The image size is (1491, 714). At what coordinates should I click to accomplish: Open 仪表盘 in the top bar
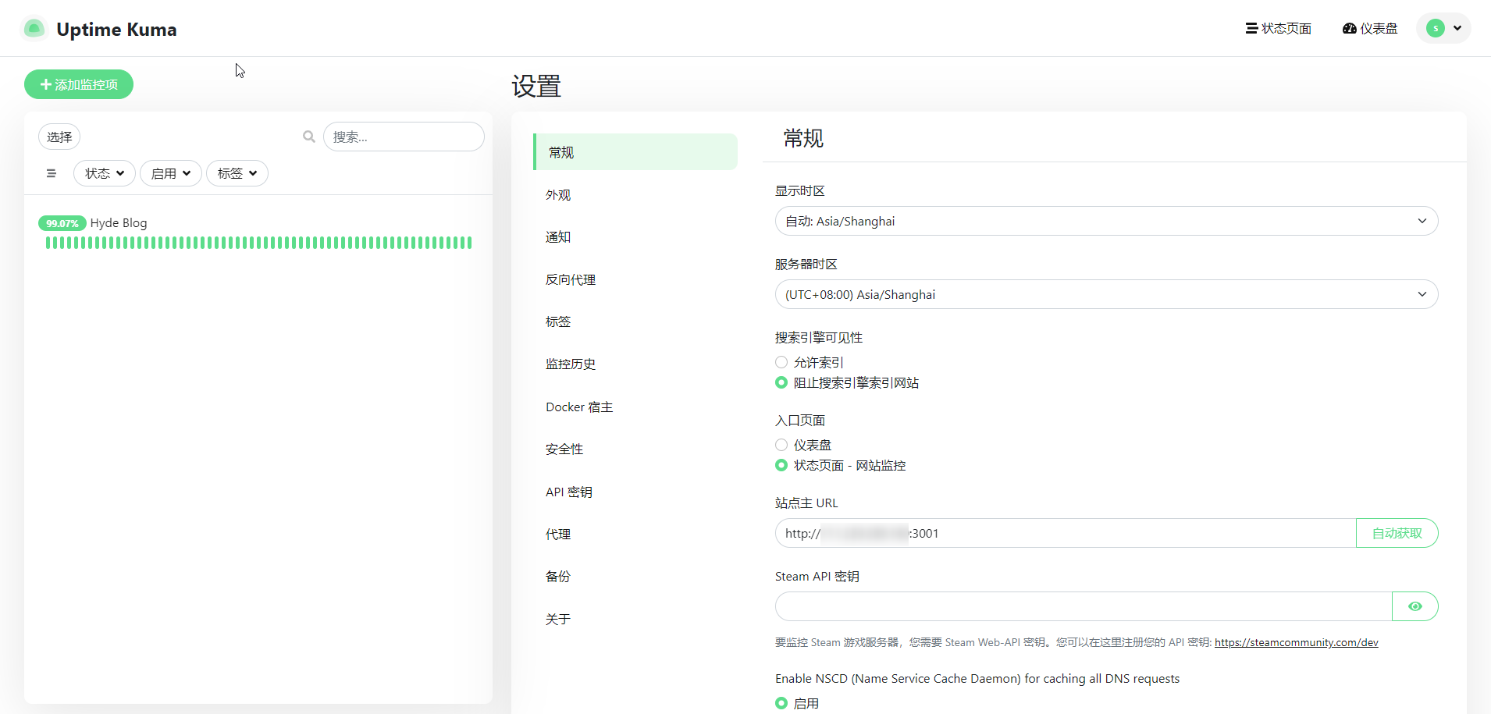point(1370,28)
